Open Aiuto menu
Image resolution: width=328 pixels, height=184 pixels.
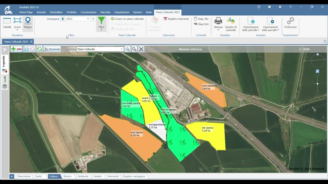[149, 12]
